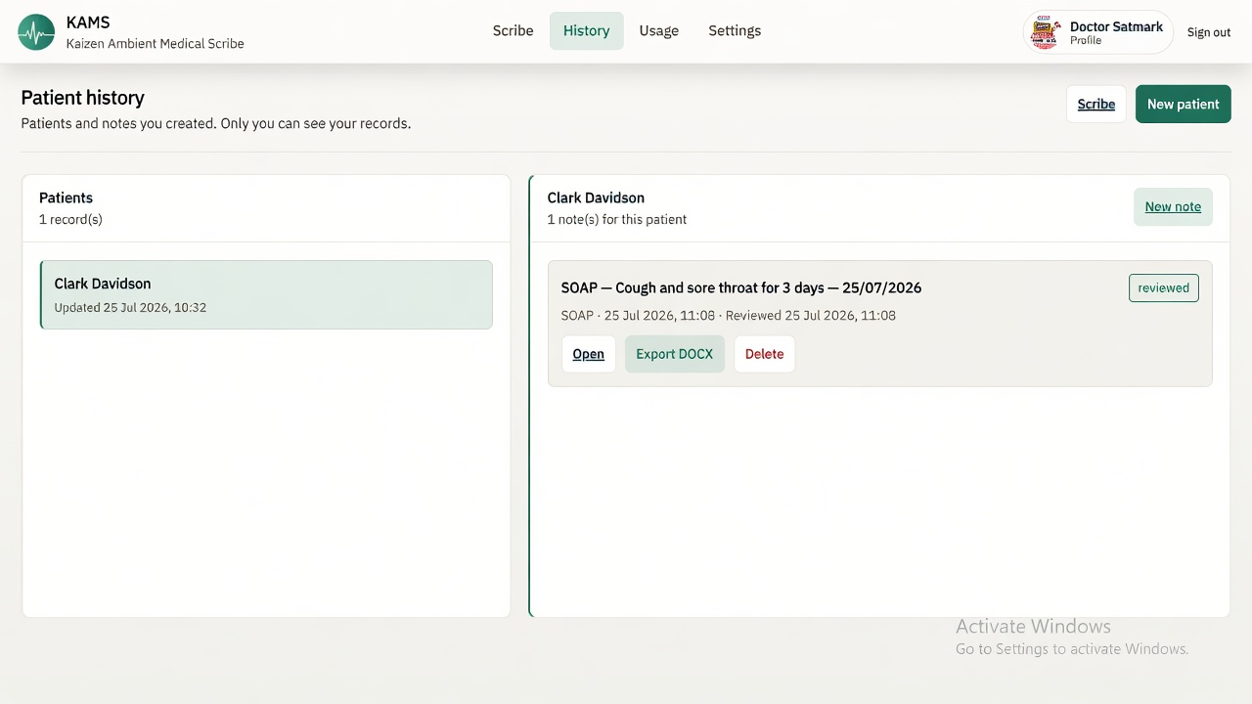This screenshot has height=704, width=1252.
Task: Open the Settings tab
Action: click(735, 30)
